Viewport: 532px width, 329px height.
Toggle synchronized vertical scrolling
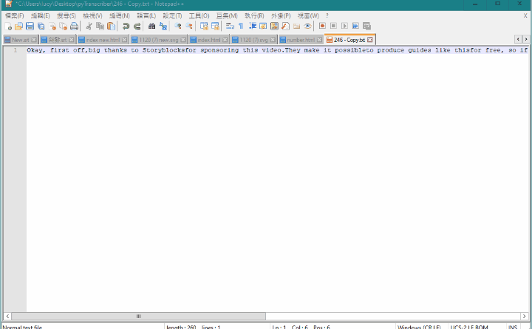[204, 26]
